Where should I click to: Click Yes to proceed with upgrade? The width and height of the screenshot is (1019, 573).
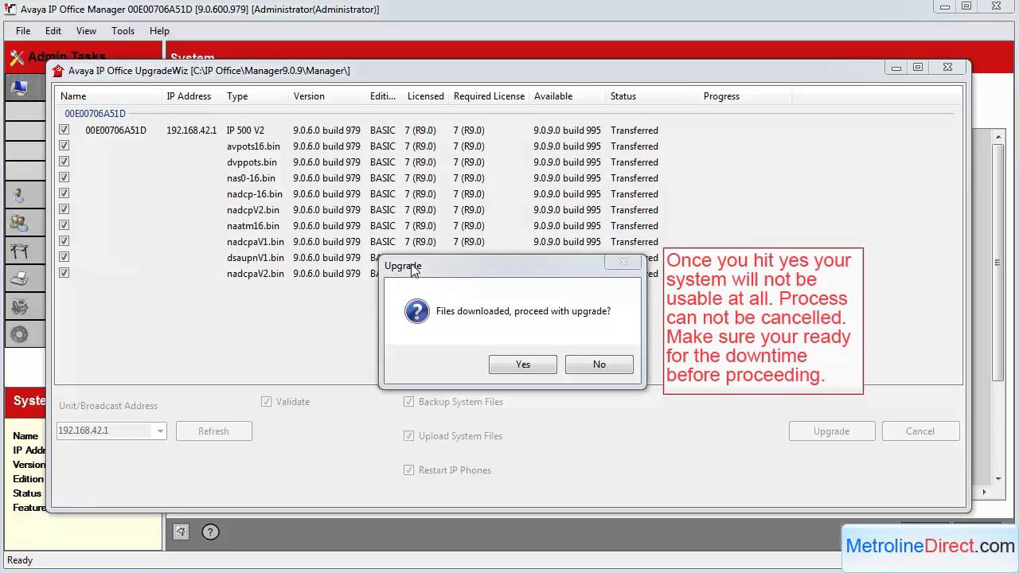[x=523, y=364]
